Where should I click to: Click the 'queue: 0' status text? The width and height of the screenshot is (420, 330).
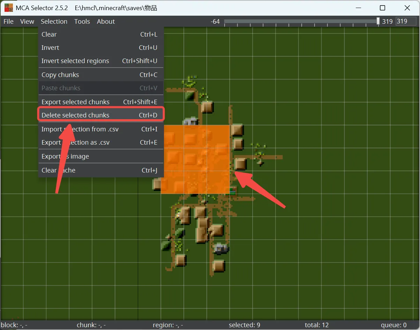pos(394,325)
